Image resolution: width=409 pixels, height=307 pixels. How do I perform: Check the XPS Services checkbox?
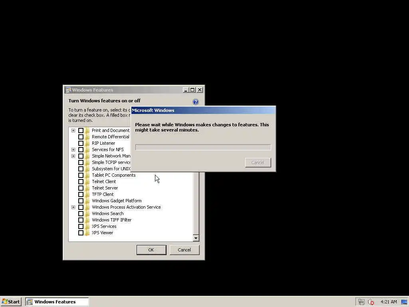[81, 226]
